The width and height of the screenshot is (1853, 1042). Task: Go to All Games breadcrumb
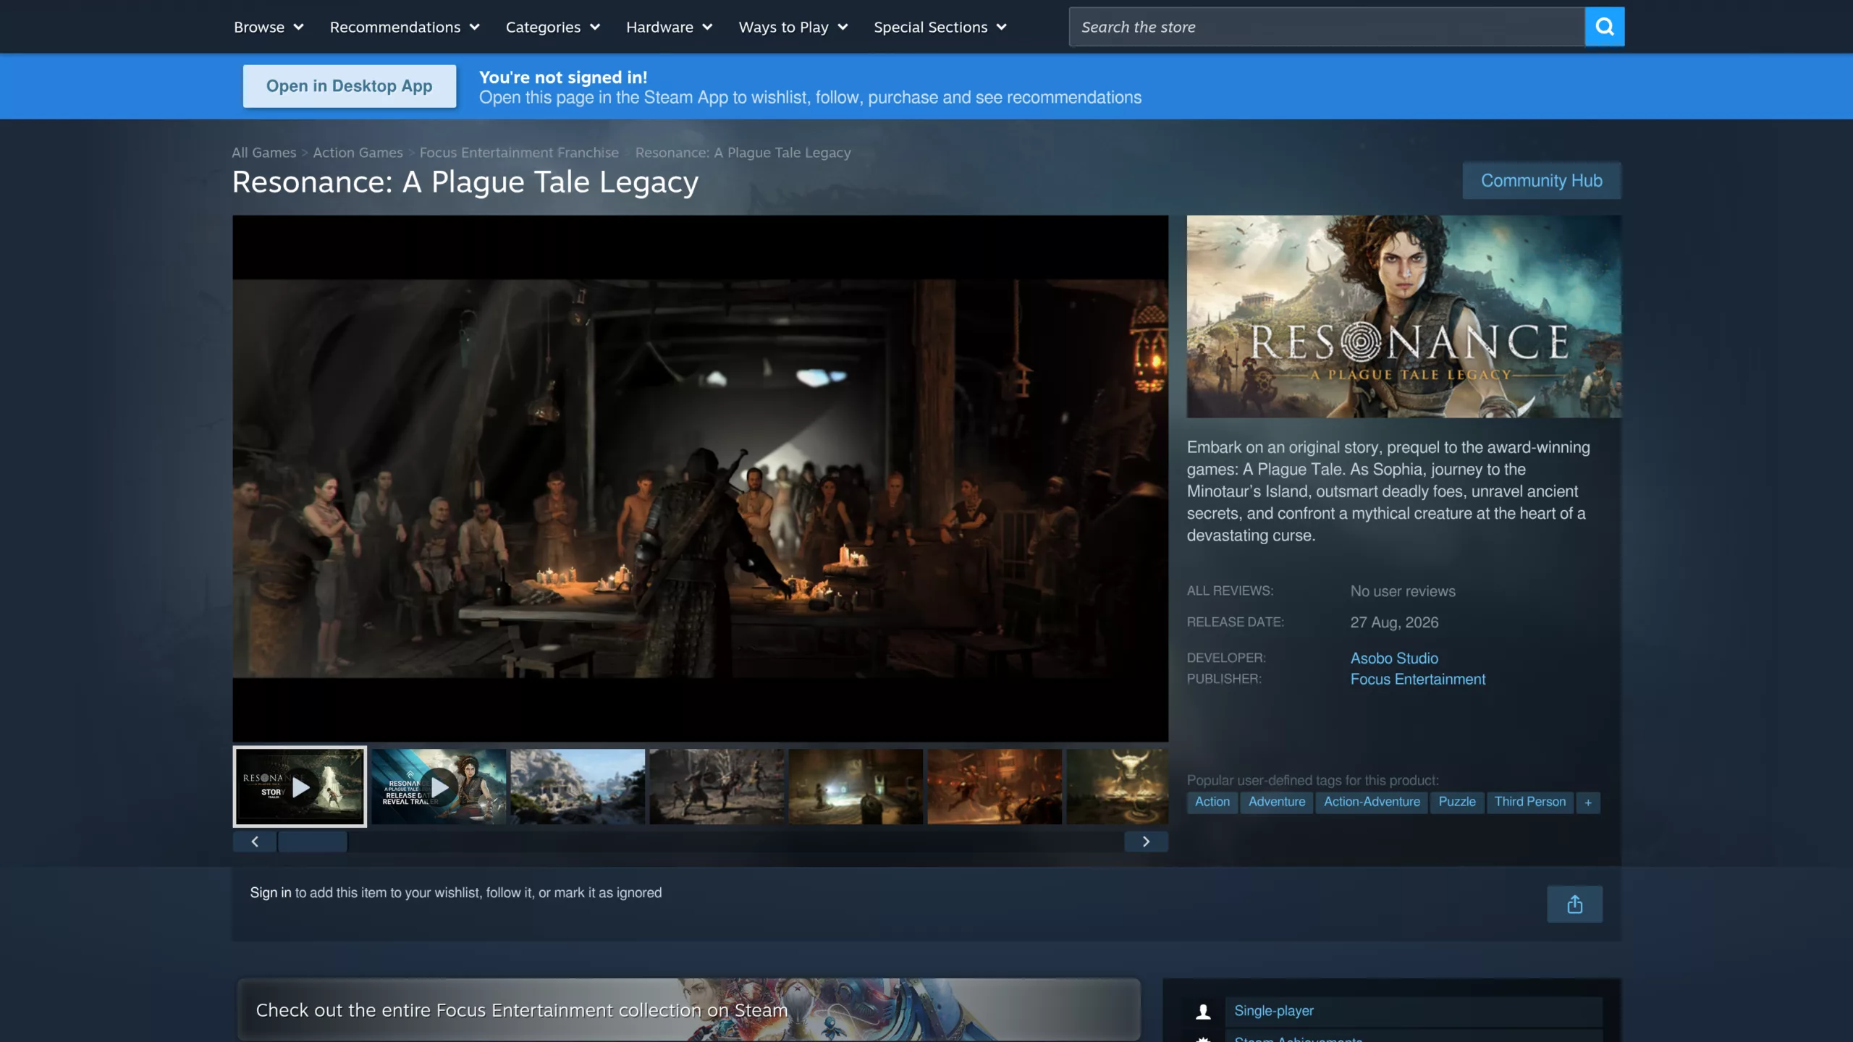click(x=264, y=153)
